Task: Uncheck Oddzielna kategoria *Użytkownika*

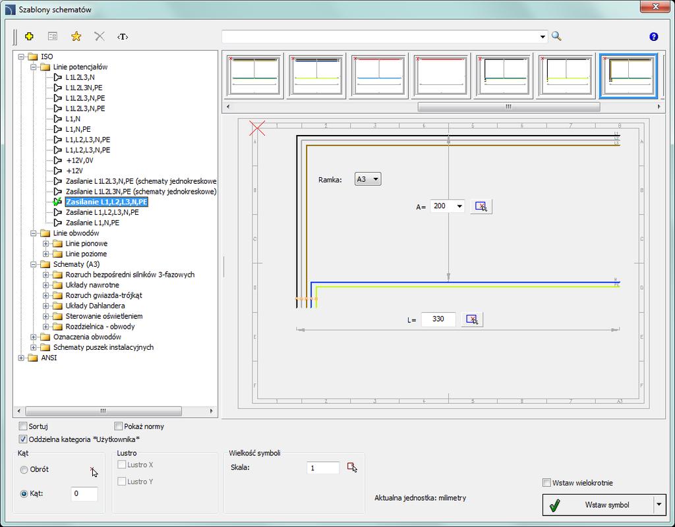Action: click(x=23, y=439)
